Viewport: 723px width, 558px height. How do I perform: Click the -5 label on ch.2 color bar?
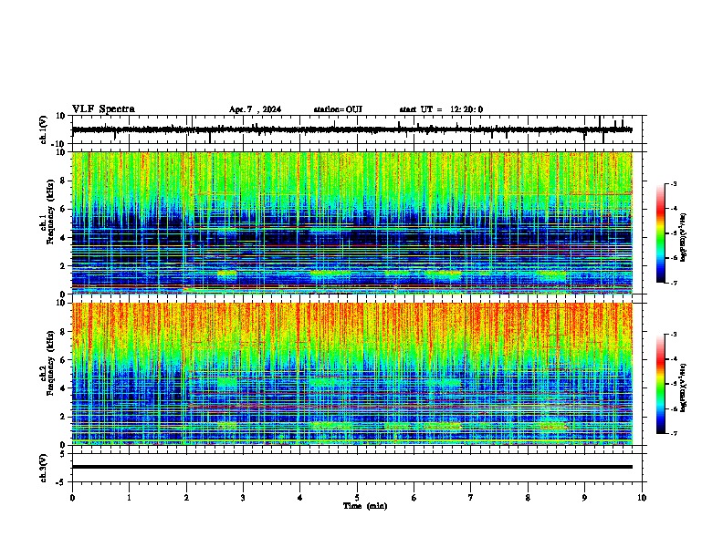pos(673,384)
